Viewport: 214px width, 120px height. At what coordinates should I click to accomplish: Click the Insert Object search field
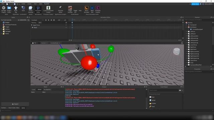click(x=164, y=90)
